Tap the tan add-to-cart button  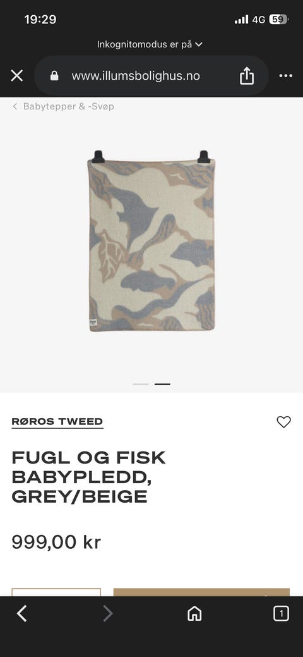[x=202, y=592]
